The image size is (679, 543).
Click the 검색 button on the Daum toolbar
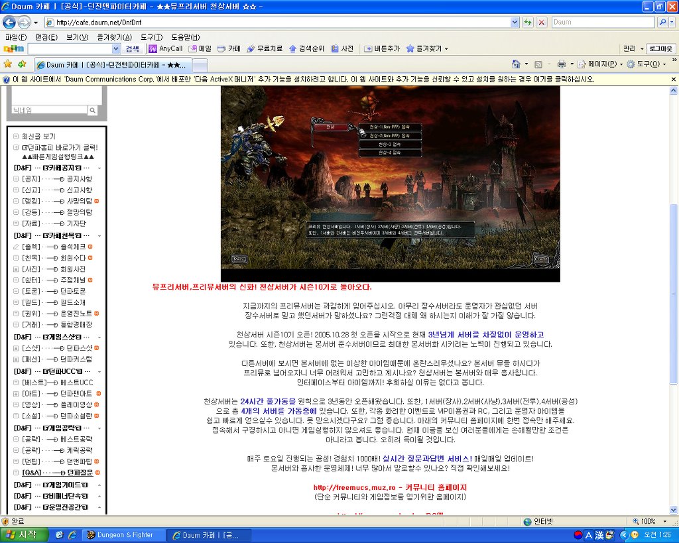[132, 48]
